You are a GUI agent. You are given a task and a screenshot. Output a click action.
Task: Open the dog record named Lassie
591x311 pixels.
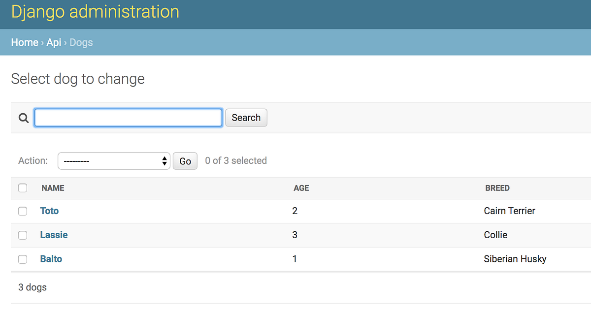[x=54, y=235]
